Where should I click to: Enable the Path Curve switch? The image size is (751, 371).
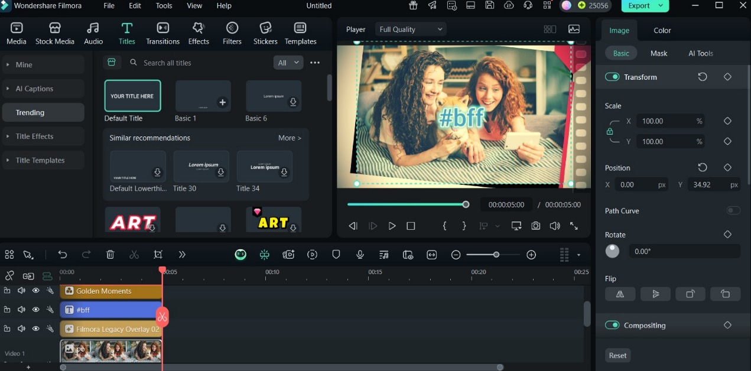[x=733, y=211]
